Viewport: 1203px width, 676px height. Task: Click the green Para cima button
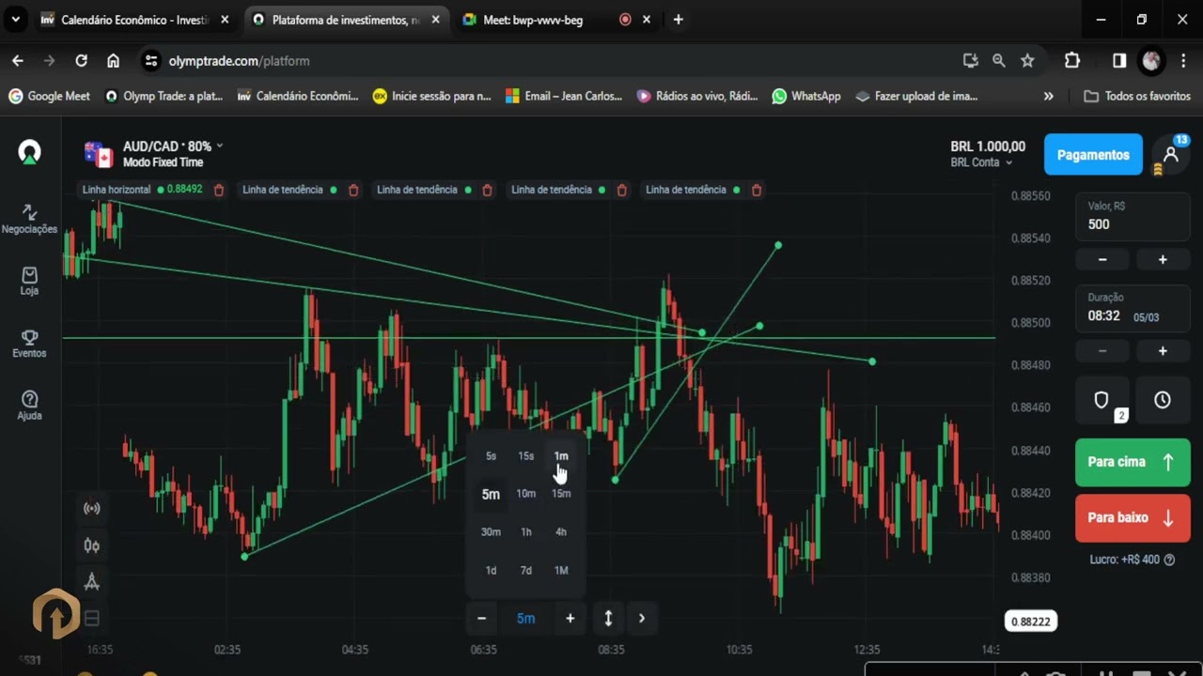(x=1133, y=462)
